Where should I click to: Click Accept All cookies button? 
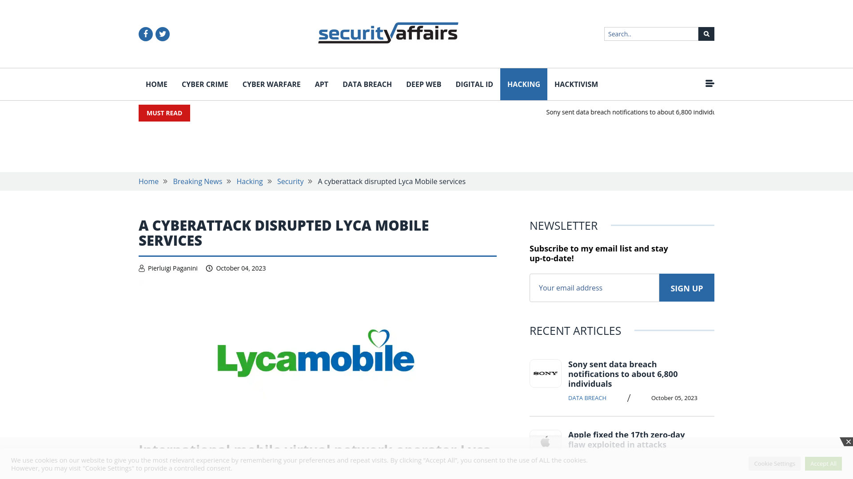tap(823, 463)
